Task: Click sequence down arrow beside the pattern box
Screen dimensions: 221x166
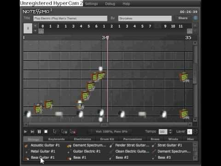Action: pyautogui.click(x=35, y=30)
